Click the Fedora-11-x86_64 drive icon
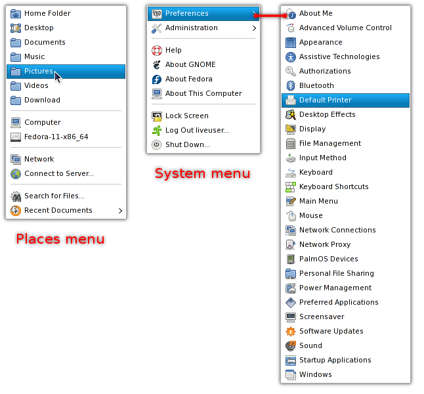424x394 pixels. click(16, 137)
